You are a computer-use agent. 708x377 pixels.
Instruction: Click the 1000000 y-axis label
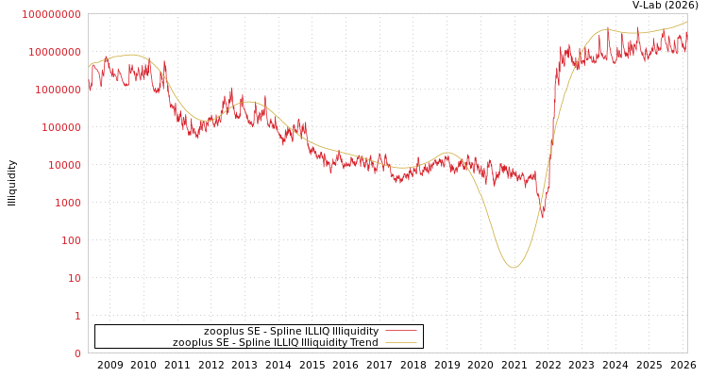[x=58, y=90]
